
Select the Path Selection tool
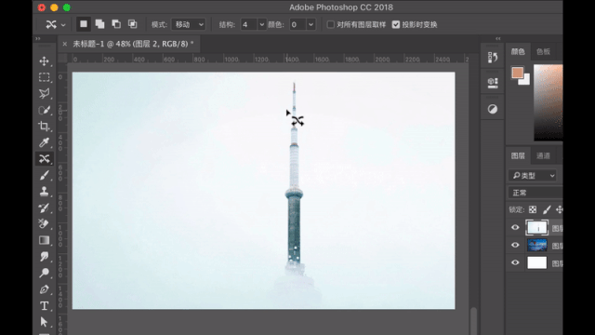point(44,322)
